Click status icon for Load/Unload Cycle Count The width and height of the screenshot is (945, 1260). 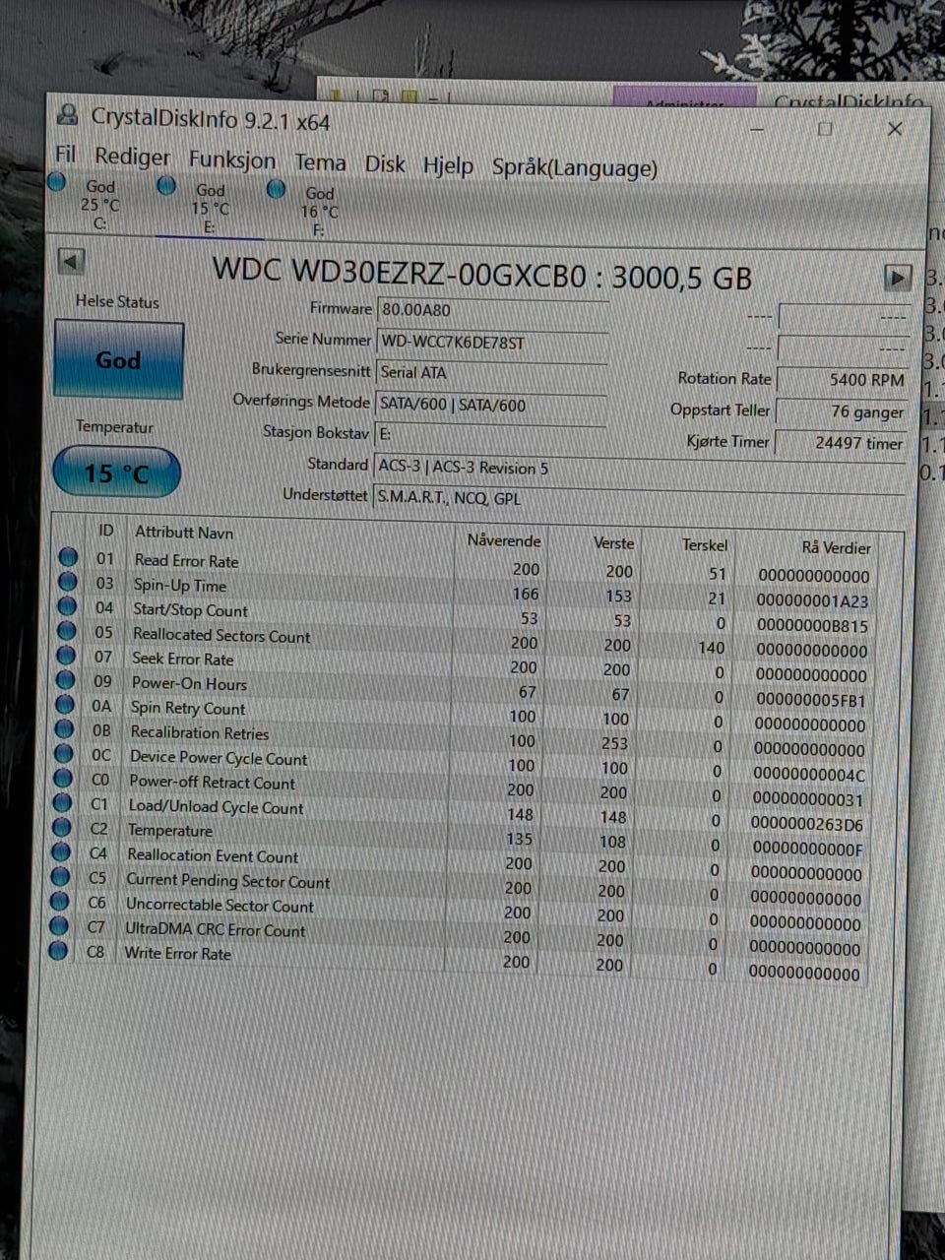[x=62, y=803]
